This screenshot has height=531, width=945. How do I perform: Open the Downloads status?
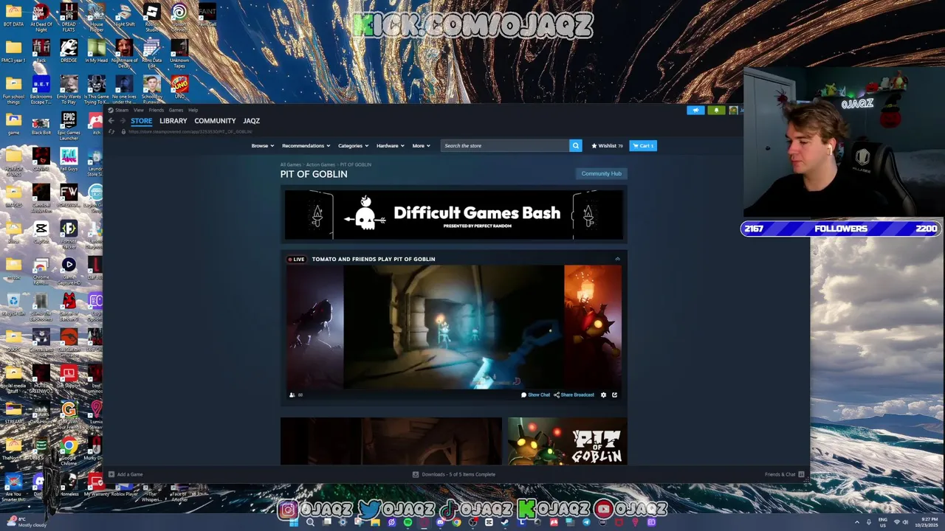coord(454,474)
